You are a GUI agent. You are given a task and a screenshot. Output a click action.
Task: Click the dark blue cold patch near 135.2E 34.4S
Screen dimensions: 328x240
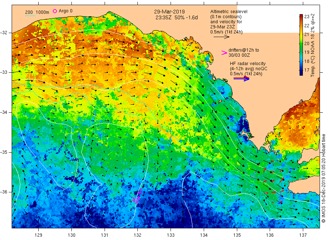point(244,125)
